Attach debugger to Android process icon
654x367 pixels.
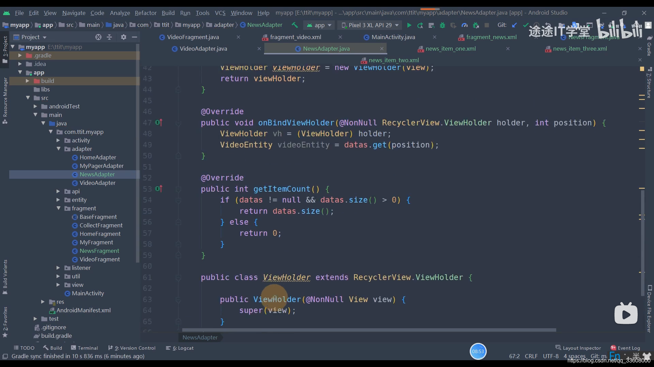476,25
